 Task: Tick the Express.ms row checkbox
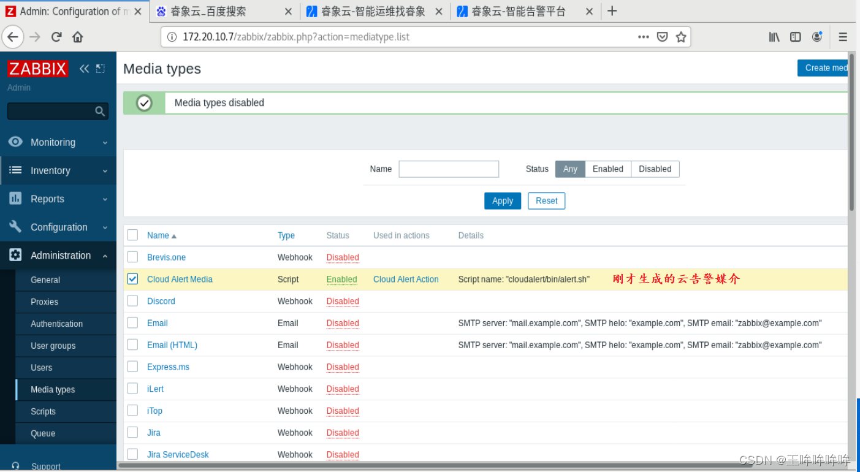tap(132, 367)
